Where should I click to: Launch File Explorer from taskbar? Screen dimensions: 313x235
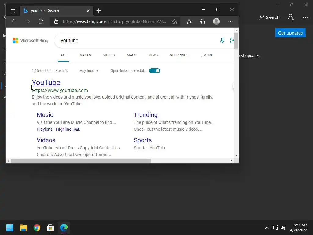point(23,228)
